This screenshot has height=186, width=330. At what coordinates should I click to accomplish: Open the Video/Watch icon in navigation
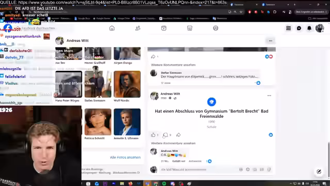(x=164, y=28)
